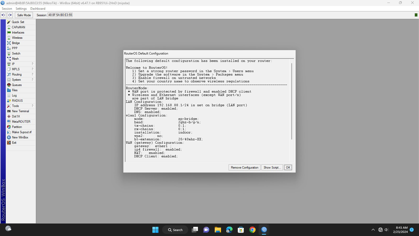Open the taskbar clock and date

pyautogui.click(x=400, y=230)
